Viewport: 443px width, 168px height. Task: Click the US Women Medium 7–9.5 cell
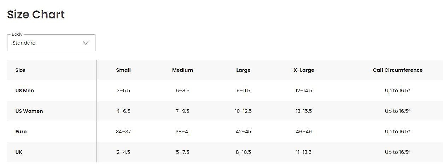[x=182, y=111]
